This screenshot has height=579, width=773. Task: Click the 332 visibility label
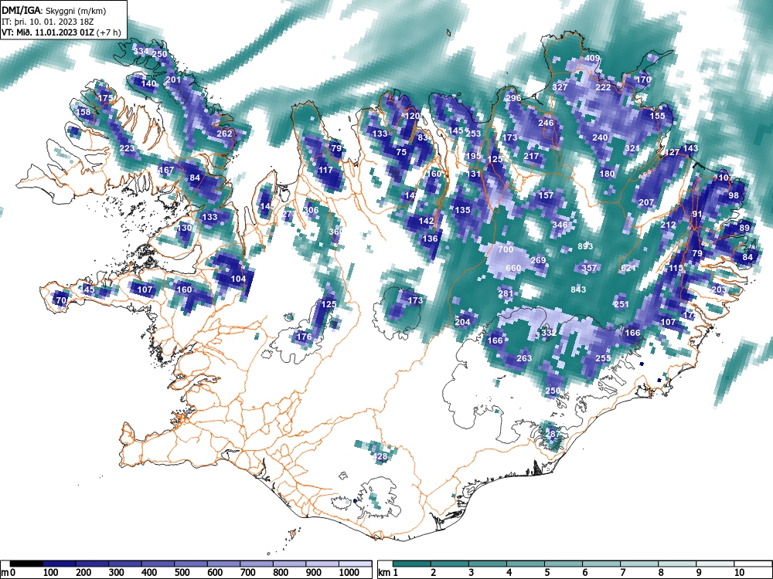tap(549, 334)
